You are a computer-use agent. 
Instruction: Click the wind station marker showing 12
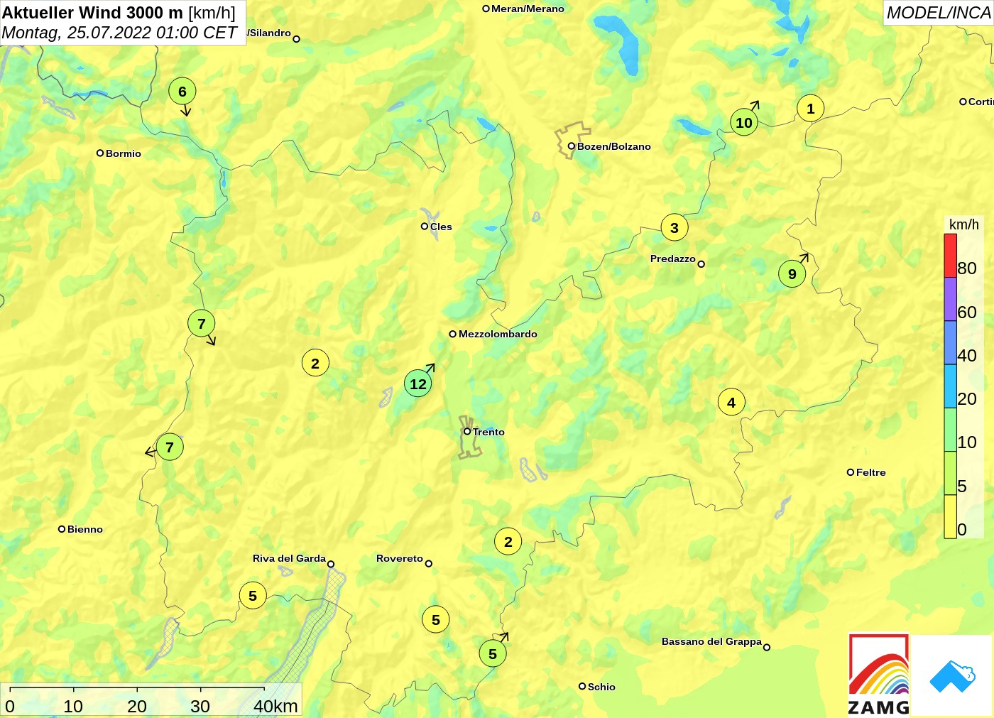point(418,384)
